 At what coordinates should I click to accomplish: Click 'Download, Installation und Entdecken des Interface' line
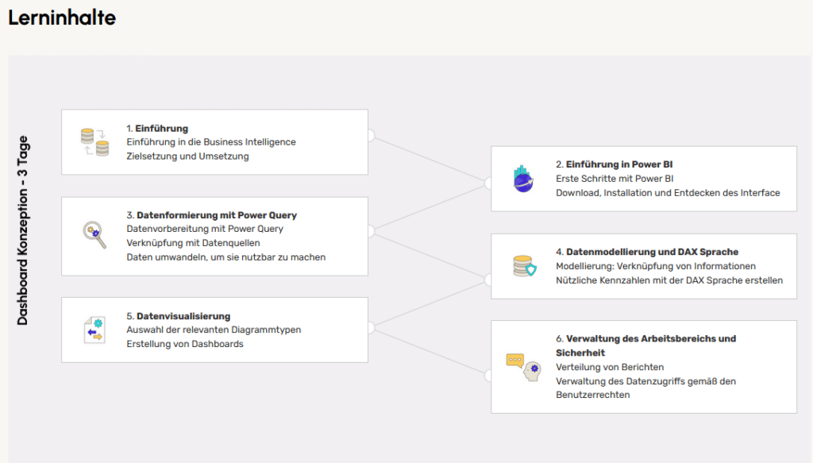(668, 193)
